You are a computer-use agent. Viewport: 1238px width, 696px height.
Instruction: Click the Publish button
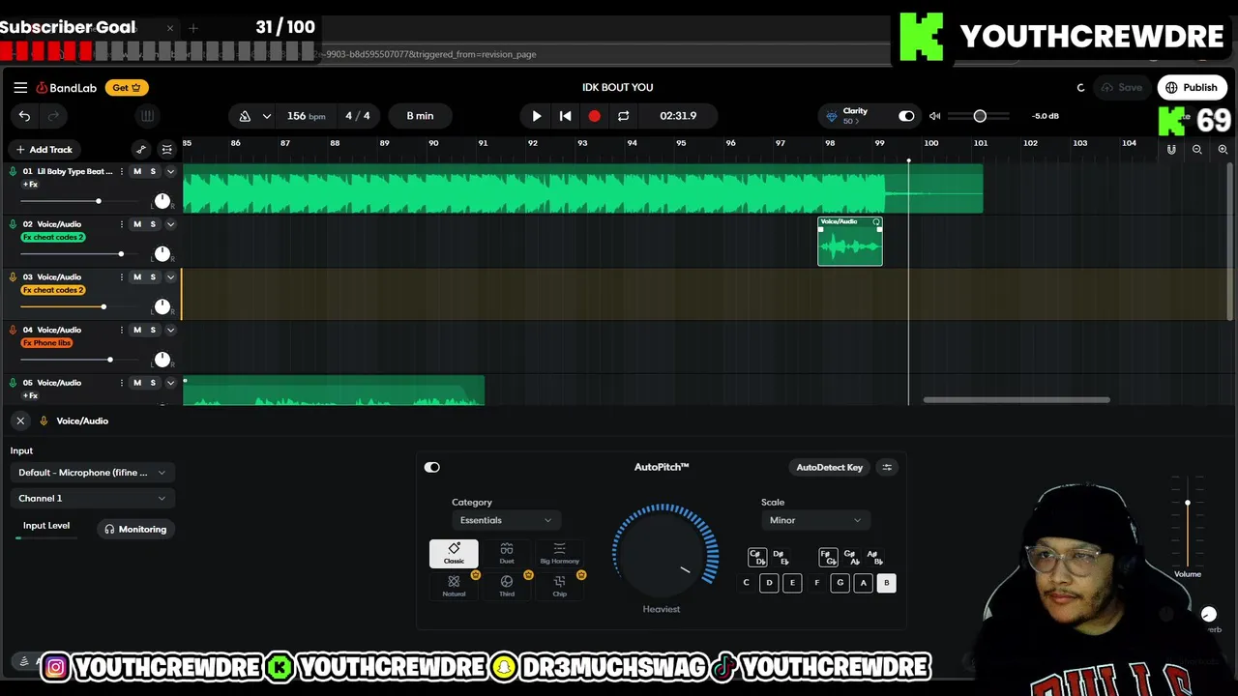pyautogui.click(x=1192, y=87)
